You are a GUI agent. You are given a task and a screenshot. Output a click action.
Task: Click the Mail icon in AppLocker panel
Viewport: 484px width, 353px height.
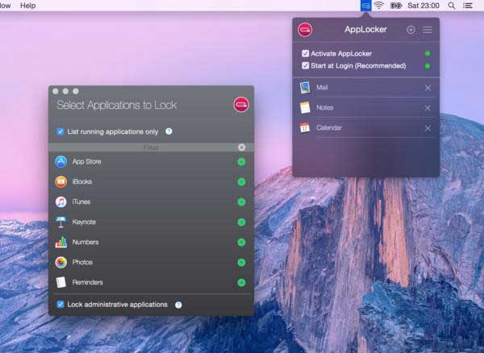[305, 88]
